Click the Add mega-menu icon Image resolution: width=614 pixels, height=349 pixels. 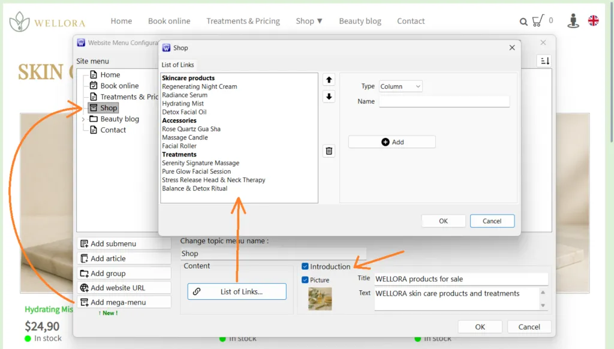point(83,302)
